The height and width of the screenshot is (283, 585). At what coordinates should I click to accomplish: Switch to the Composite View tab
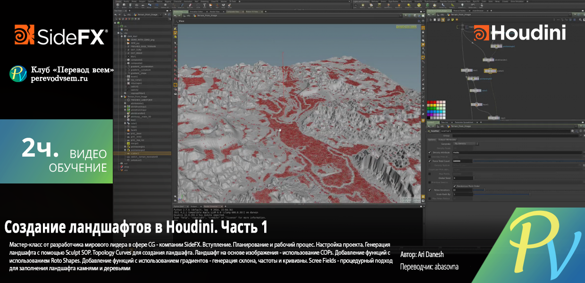tap(234, 11)
